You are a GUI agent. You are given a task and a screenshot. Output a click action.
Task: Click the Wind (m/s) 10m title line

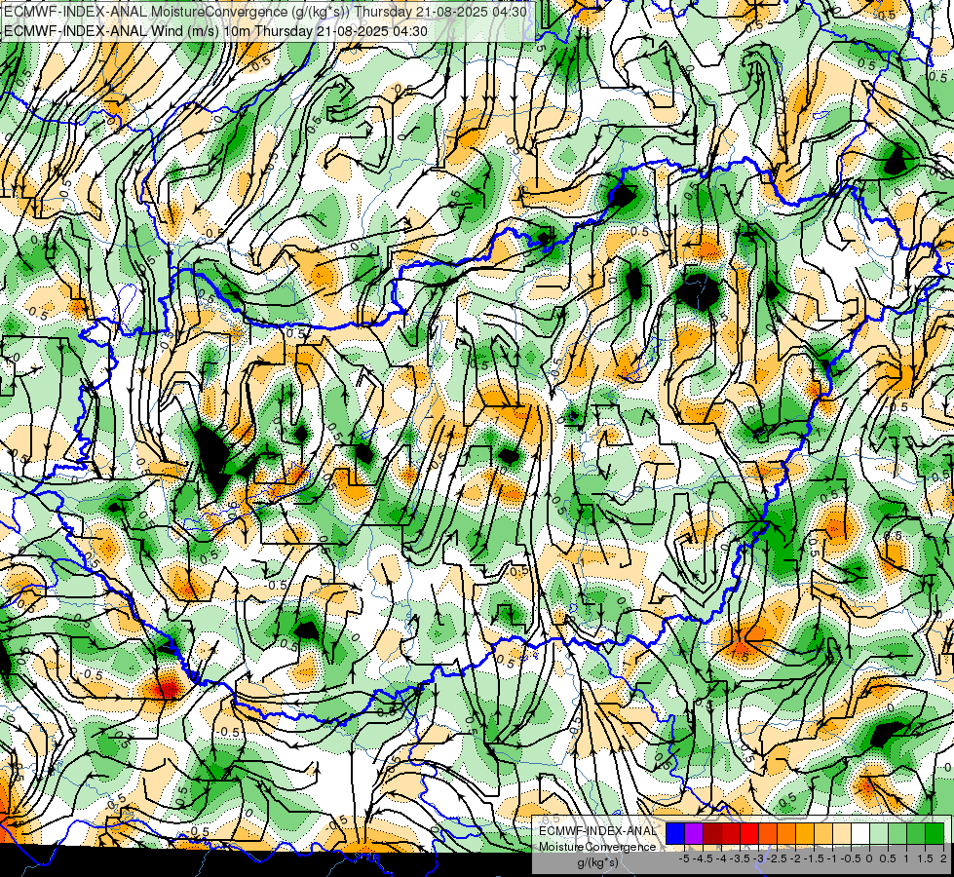click(215, 30)
